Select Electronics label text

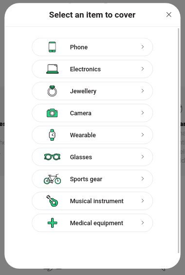85,69
